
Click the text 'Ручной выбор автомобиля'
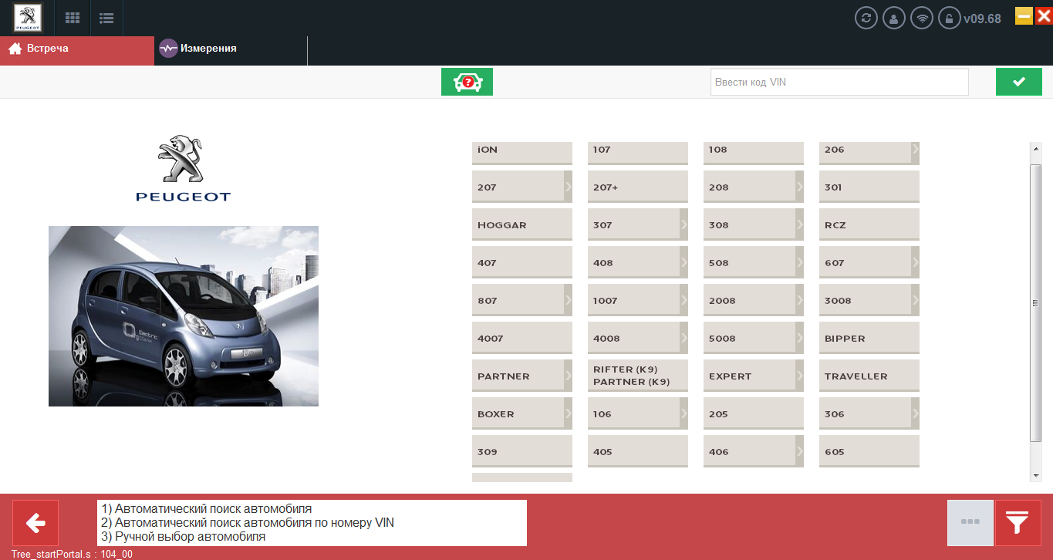click(x=191, y=537)
